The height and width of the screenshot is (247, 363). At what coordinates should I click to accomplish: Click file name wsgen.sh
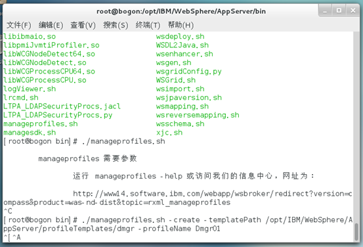[174, 62]
